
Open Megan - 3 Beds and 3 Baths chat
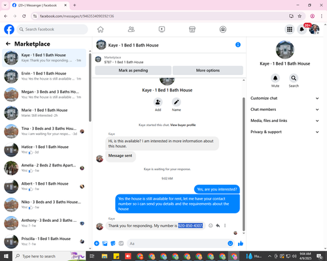(x=44, y=95)
